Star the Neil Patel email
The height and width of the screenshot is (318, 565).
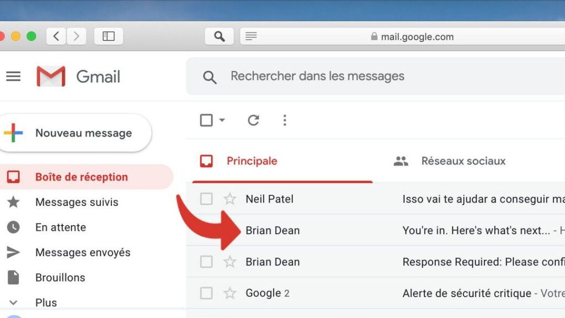tap(230, 199)
